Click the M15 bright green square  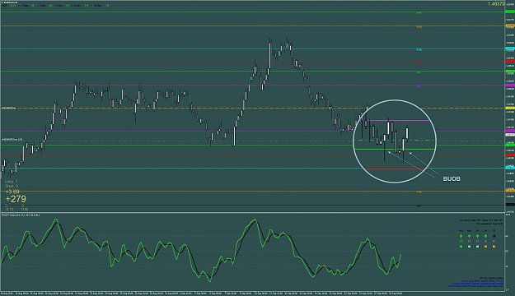pyautogui.click(x=461, y=247)
